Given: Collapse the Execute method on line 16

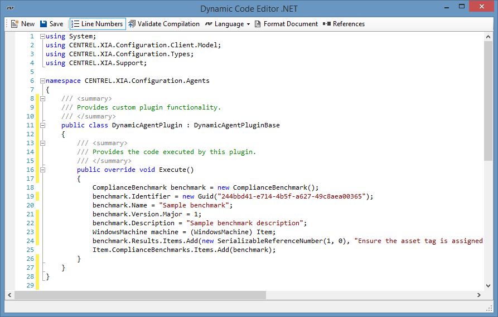Looking at the screenshot, I should (x=42, y=170).
